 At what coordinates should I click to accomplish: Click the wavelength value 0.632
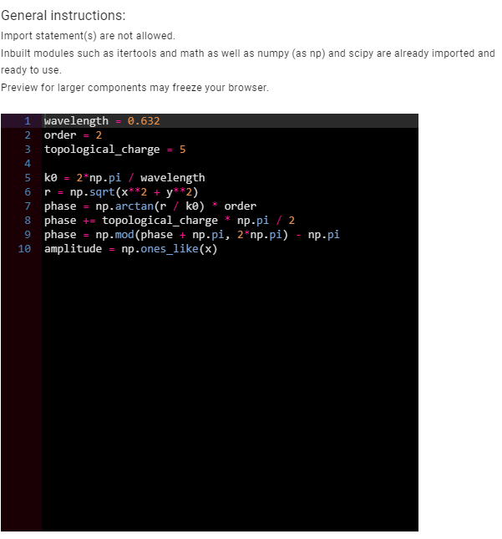pyautogui.click(x=144, y=121)
